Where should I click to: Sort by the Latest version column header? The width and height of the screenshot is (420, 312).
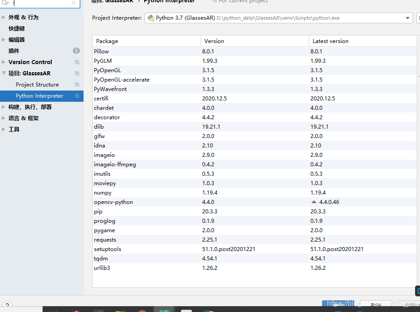pyautogui.click(x=363, y=41)
